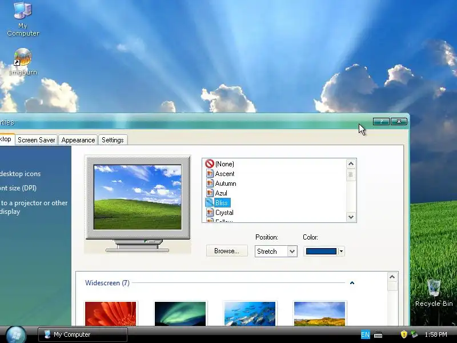Open the My Computer desktop icon
The width and height of the screenshot is (457, 343).
[x=23, y=19]
